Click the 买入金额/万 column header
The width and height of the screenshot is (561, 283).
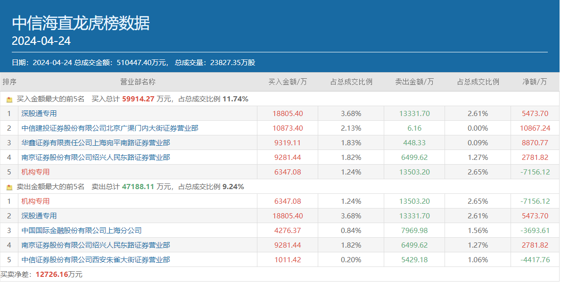coord(288,82)
